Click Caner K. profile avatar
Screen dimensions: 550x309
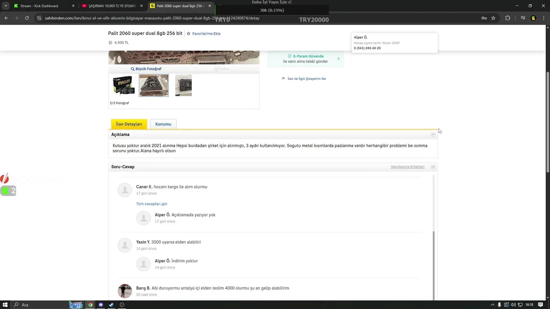[x=125, y=190]
